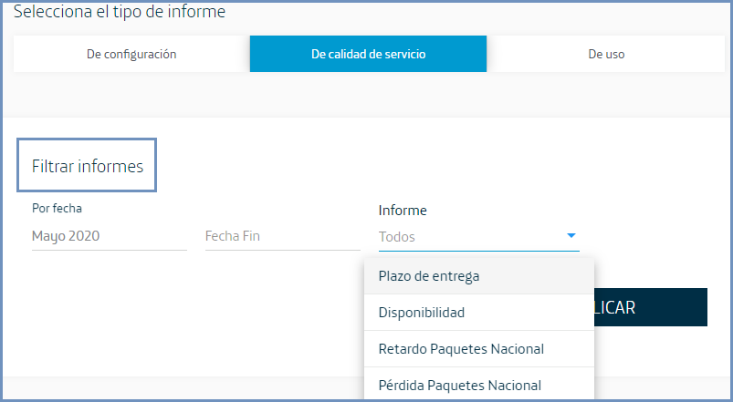Click the blue Informe dropdown arrow
Image resolution: width=733 pixels, height=402 pixels.
(x=571, y=236)
